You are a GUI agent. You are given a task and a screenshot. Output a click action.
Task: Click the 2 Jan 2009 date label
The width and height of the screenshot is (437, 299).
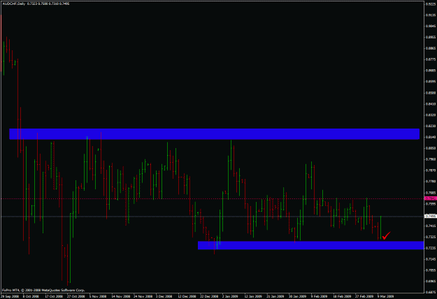230,296
